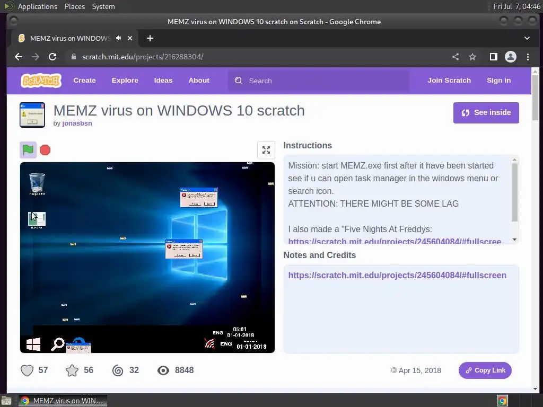
Task: Click the page scroll down arrow
Action: coord(535,389)
